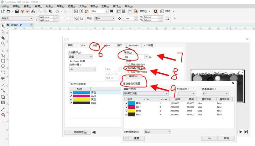Open the 自动补漏 dropdown showing 无

click(82, 69)
